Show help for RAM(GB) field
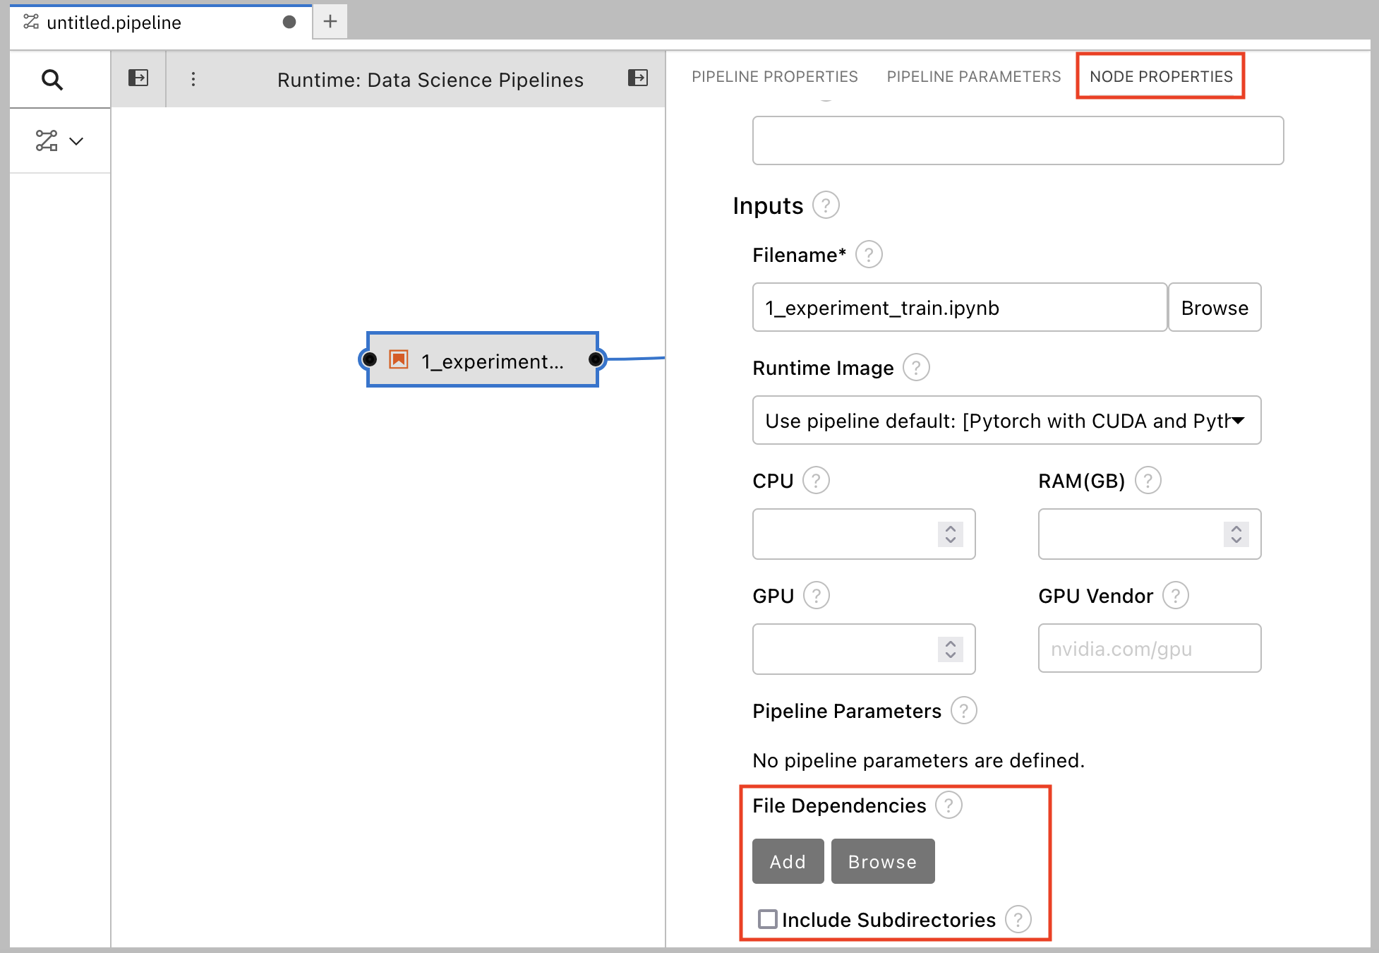 point(1148,481)
